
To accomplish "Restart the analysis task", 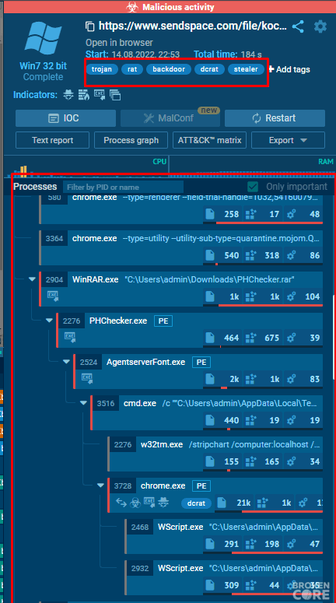I will click(x=275, y=118).
